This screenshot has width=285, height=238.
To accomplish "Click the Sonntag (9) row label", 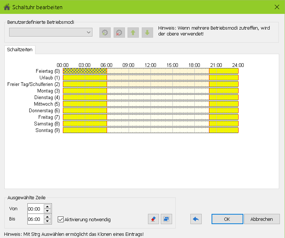I will point(47,130).
